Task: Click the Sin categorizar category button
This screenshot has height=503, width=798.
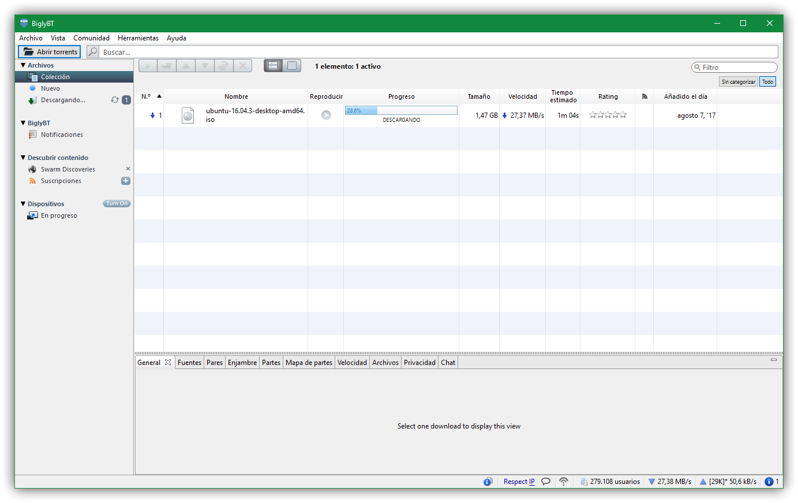Action: [x=739, y=82]
